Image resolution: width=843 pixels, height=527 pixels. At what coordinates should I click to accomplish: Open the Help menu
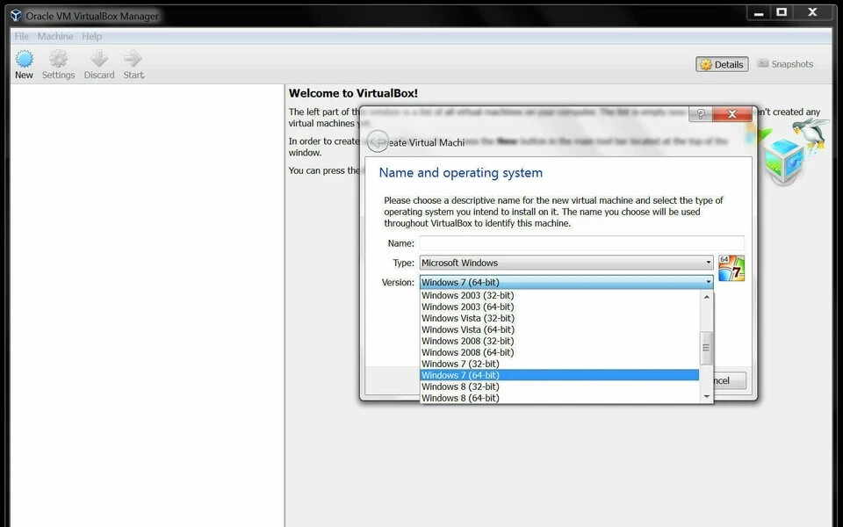[92, 36]
